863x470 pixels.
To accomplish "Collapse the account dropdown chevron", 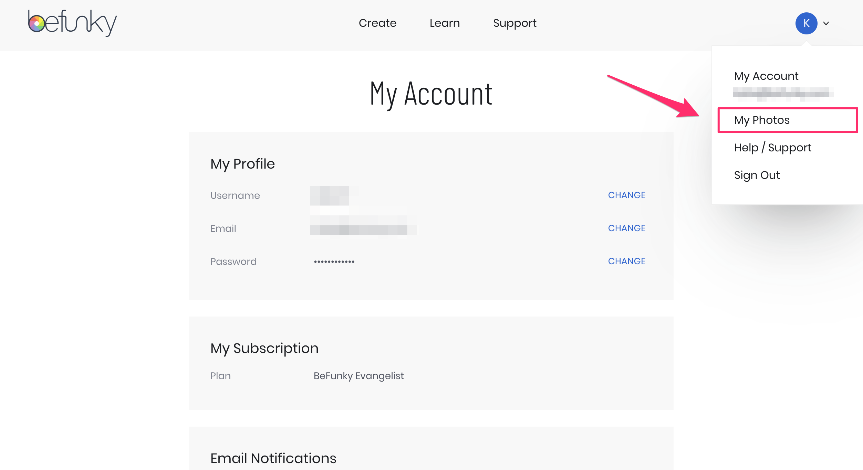I will pos(826,23).
